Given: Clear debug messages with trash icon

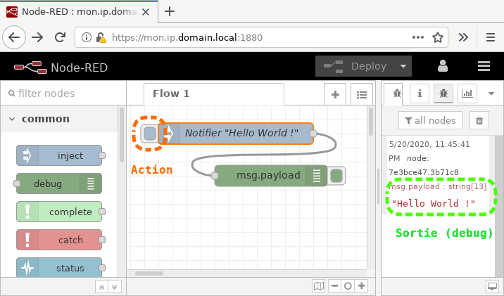Looking at the screenshot, I should pos(479,120).
